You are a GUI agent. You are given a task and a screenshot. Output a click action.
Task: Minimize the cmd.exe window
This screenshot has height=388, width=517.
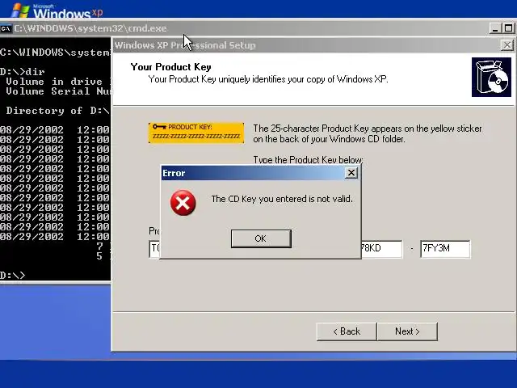494,28
